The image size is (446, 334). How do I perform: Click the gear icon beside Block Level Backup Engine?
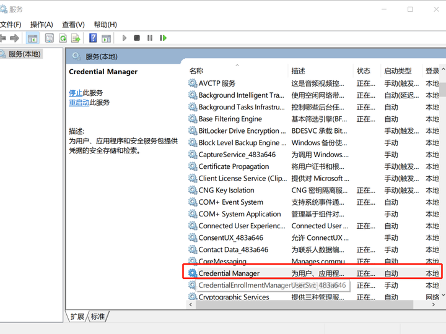pos(193,143)
